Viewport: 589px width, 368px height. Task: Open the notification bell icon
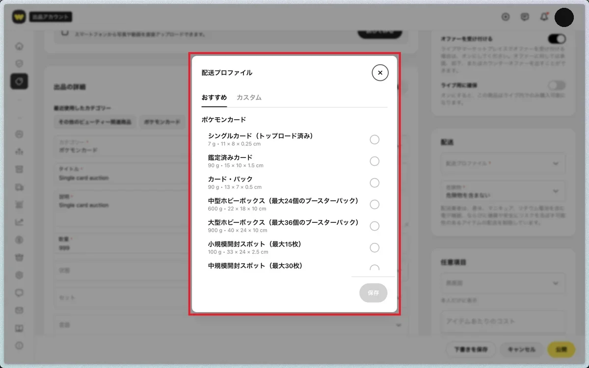coord(544,17)
